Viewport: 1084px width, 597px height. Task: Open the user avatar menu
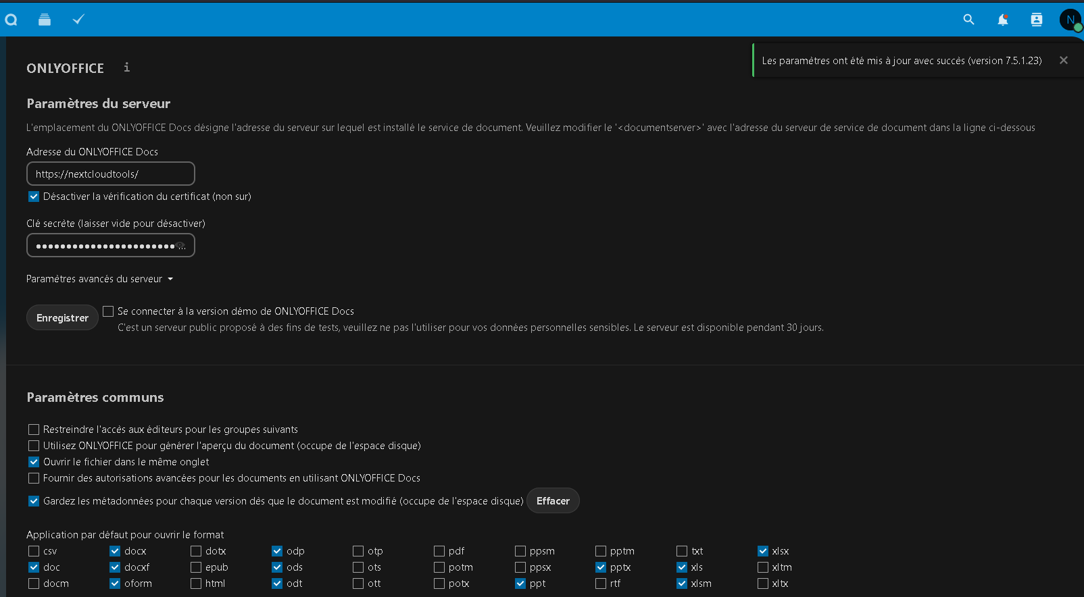pos(1070,20)
